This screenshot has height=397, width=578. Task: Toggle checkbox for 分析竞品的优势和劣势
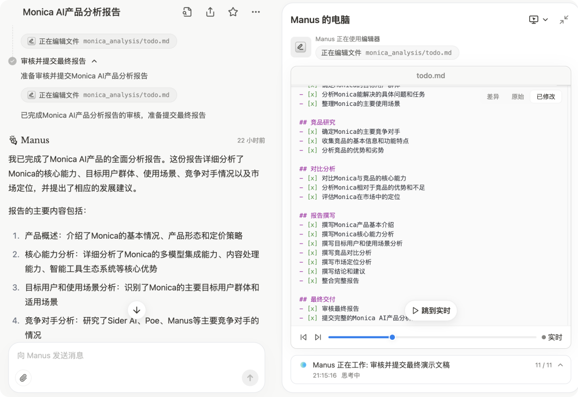point(312,150)
